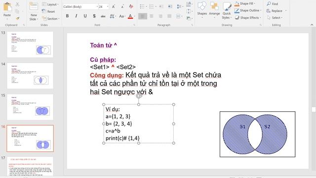Apply red font color A
316x178 pixels.
130,16
